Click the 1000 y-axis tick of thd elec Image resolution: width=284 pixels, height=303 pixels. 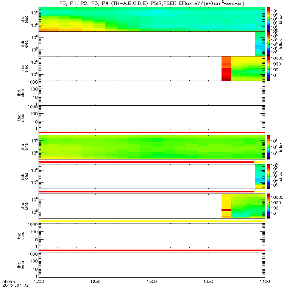click(33, 82)
